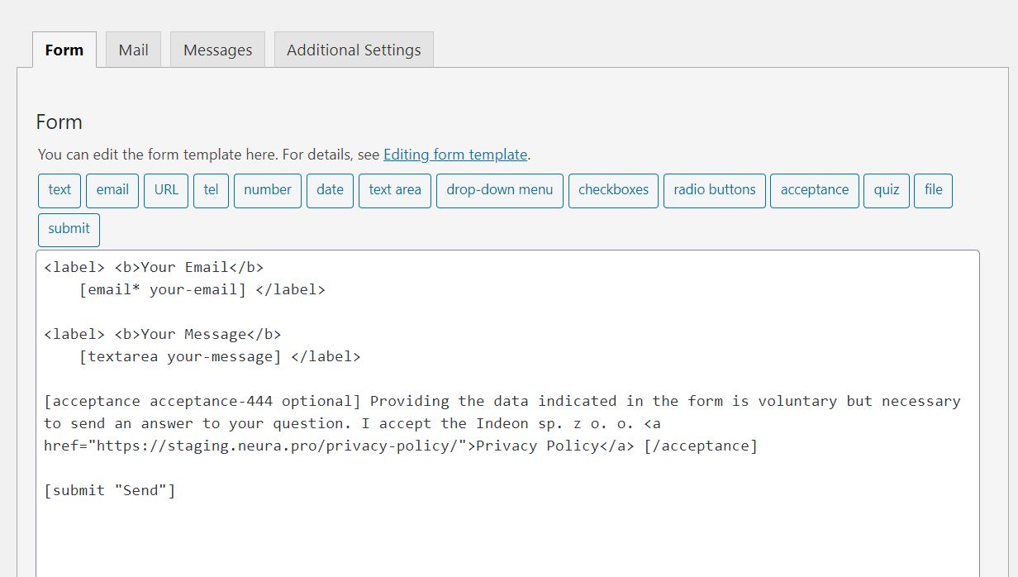
Task: Open the Messages tab
Action: click(x=217, y=50)
